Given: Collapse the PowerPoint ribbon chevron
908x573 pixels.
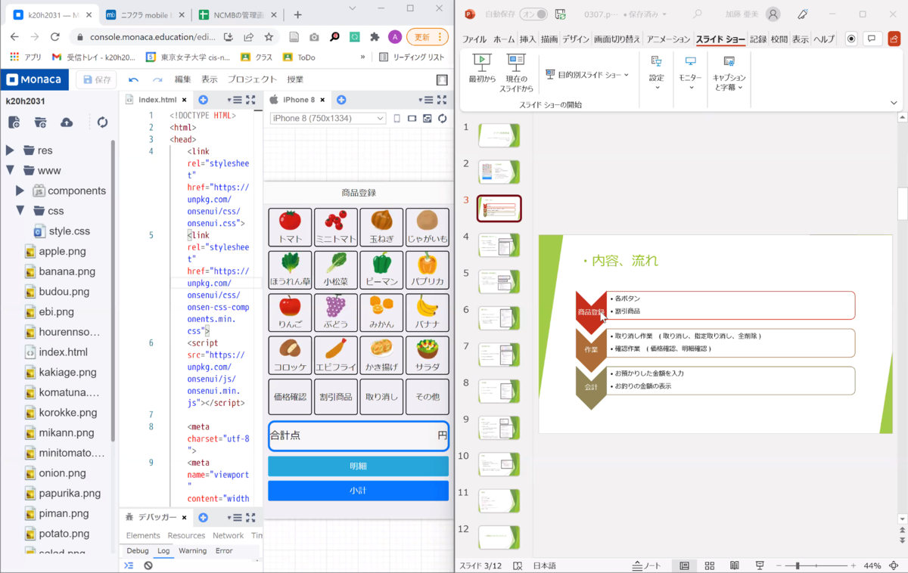Looking at the screenshot, I should 894,104.
